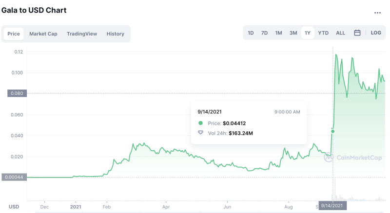Image resolution: width=390 pixels, height=213 pixels.
Task: Switch to the Market Cap tab
Action: pos(43,34)
